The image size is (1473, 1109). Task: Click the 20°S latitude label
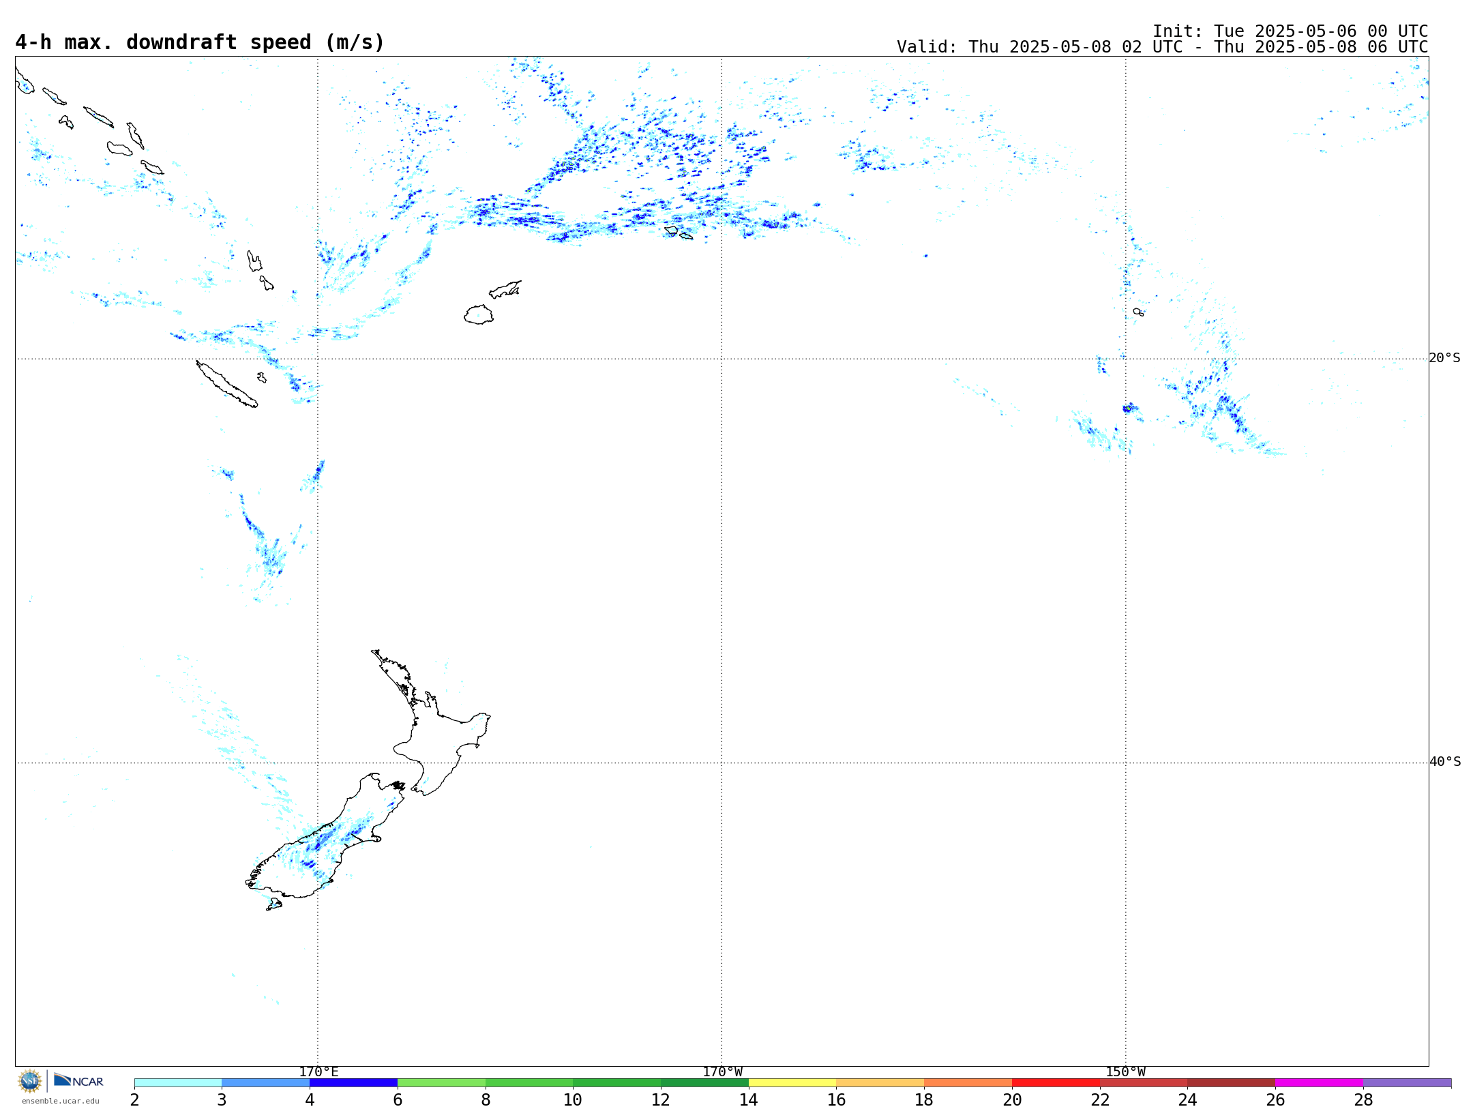[1444, 358]
